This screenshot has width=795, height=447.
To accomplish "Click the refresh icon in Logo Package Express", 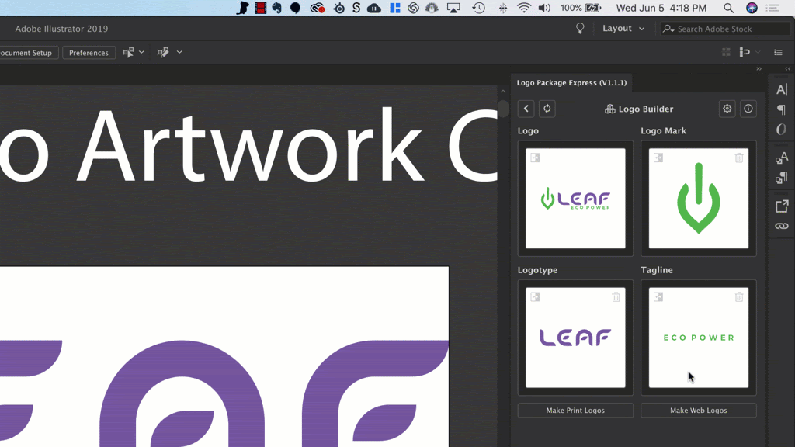I will tap(547, 109).
